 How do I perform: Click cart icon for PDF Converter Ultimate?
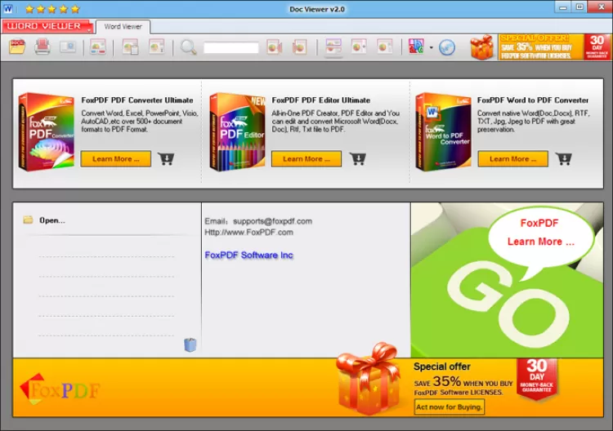(x=166, y=158)
